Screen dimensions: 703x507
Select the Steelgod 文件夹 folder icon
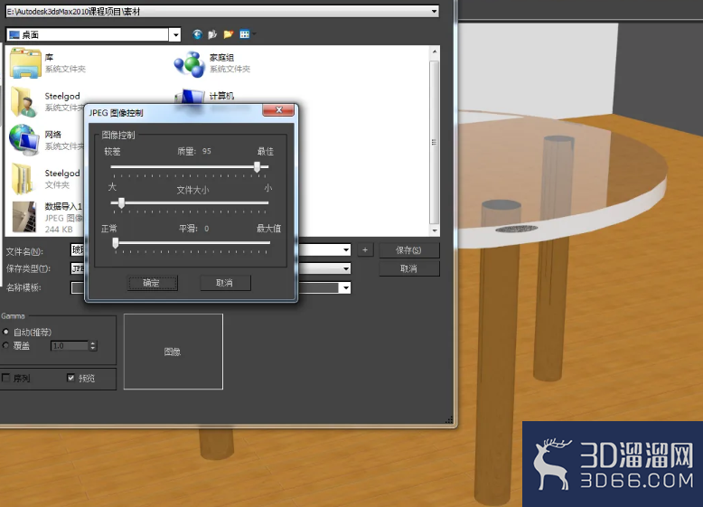pos(23,179)
